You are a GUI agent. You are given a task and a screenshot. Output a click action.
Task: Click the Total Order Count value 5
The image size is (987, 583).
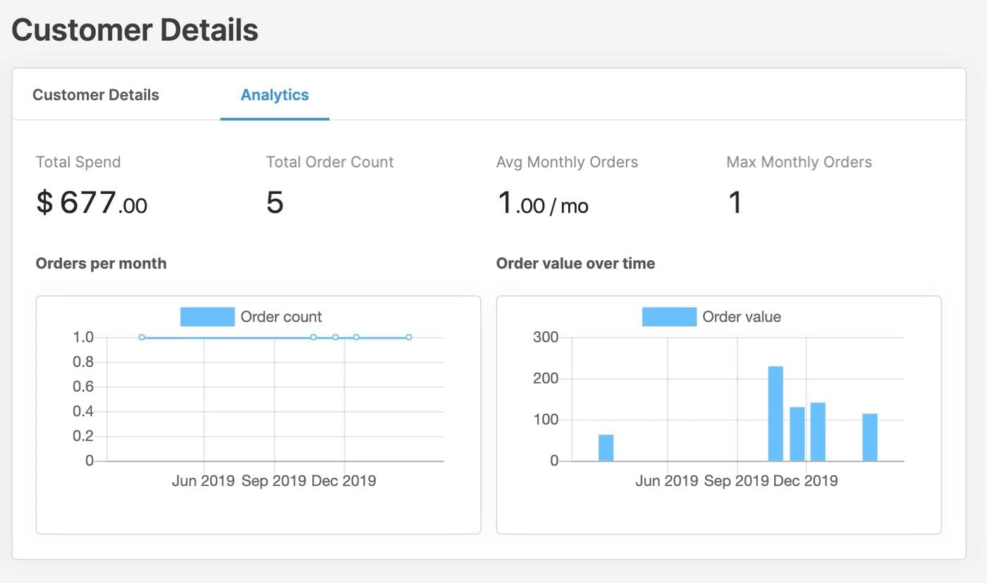[x=275, y=204]
